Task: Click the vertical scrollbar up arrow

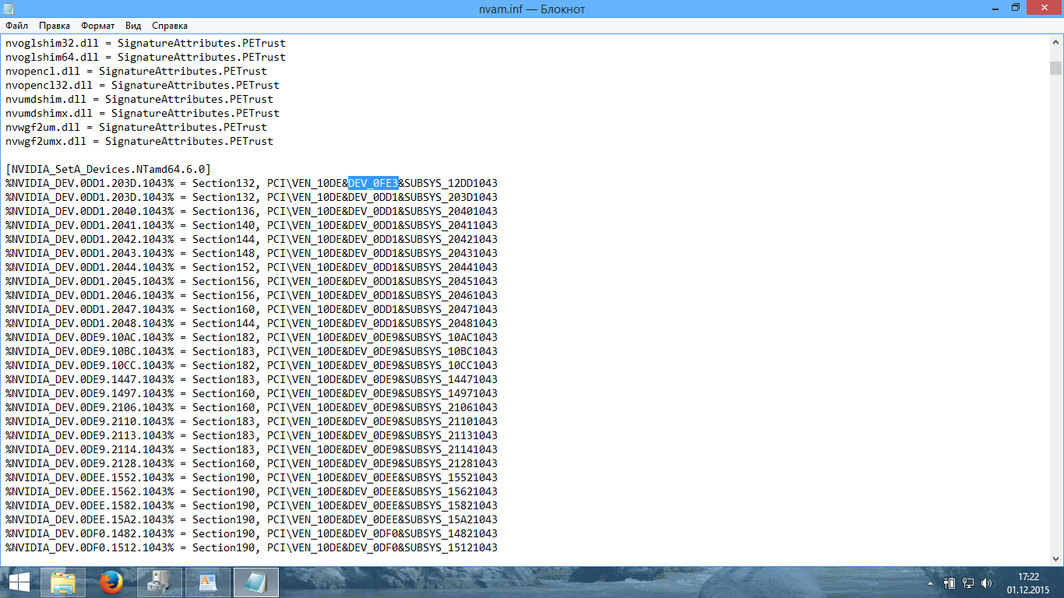Action: click(1055, 43)
